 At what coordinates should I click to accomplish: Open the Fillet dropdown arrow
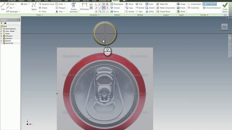pyautogui.click(x=65, y=4)
